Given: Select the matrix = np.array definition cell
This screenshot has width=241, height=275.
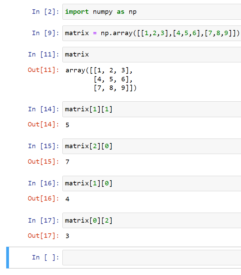Looking at the screenshot, I should tap(152, 33).
